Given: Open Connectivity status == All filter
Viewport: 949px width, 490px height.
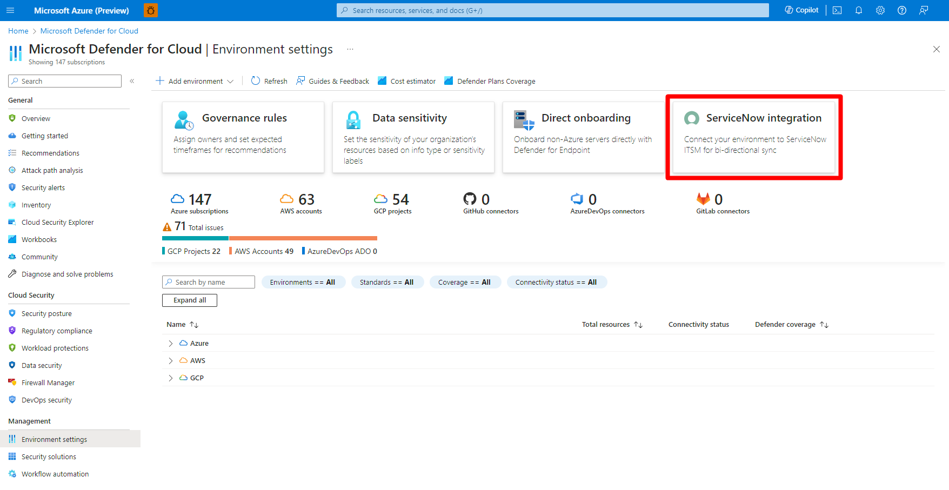Looking at the screenshot, I should [x=557, y=282].
